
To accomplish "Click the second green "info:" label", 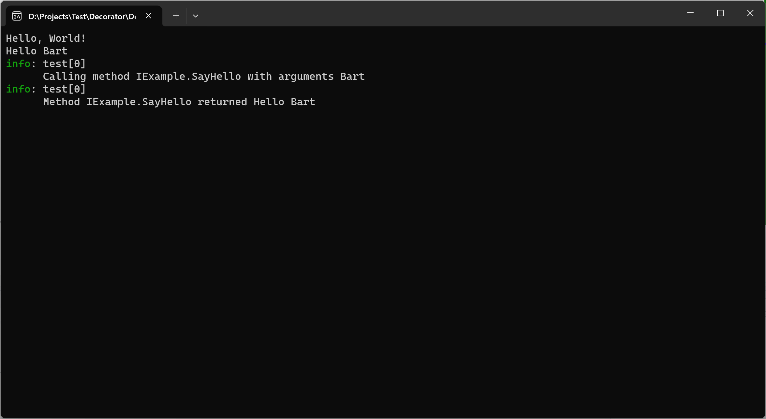I will (21, 89).
